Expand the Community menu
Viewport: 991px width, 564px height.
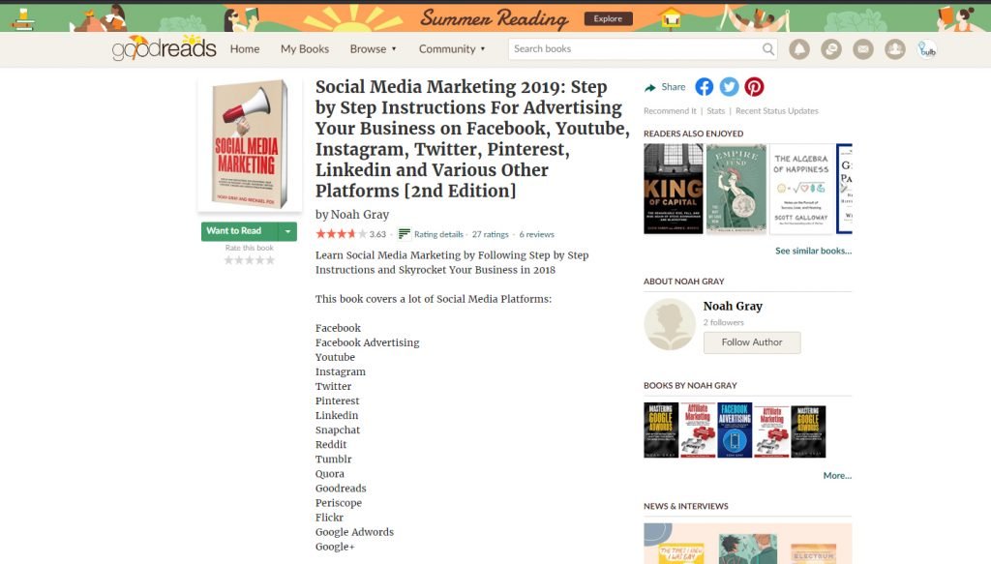(451, 48)
